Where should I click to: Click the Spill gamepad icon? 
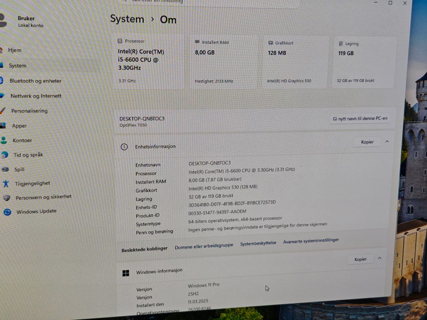5,169
